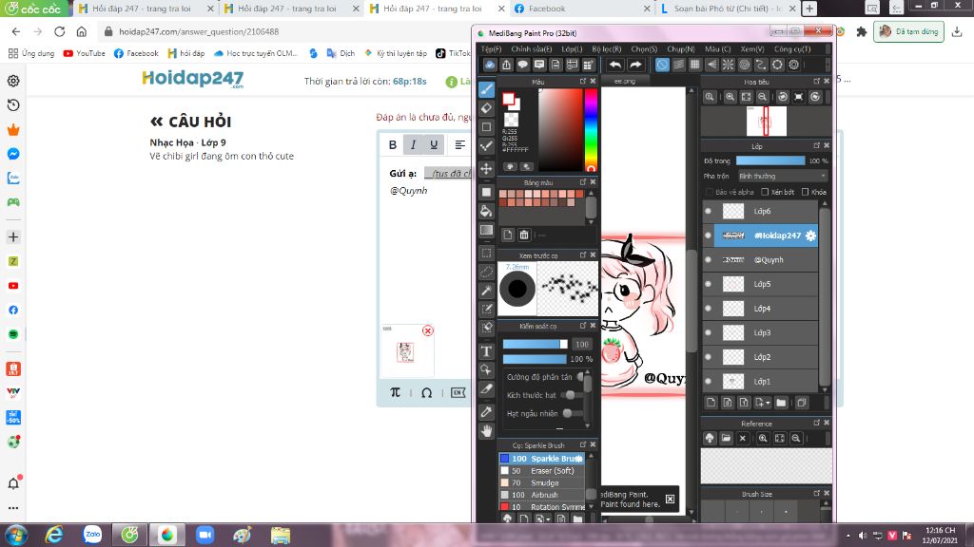
Task: Hide the Lớp3 layer
Action: coord(708,333)
